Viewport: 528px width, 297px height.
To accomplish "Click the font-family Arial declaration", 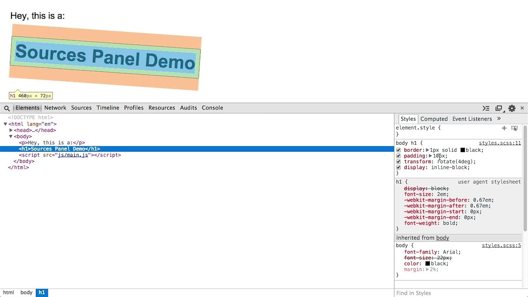I will pyautogui.click(x=432, y=252).
